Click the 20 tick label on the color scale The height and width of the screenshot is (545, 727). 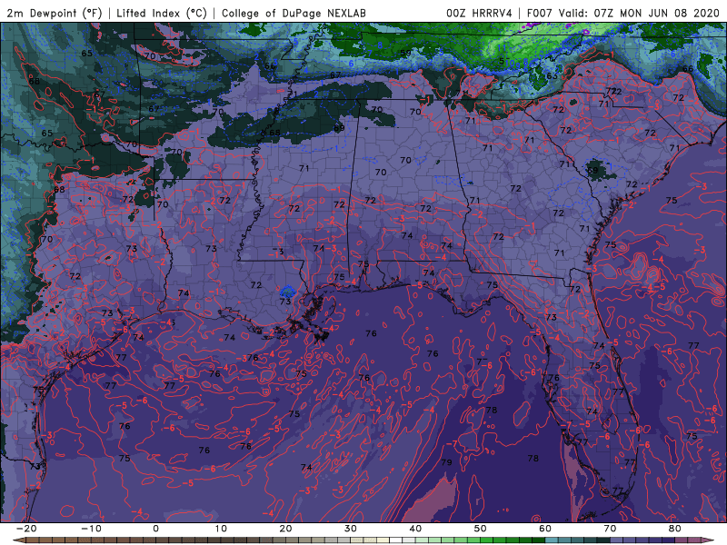click(285, 529)
